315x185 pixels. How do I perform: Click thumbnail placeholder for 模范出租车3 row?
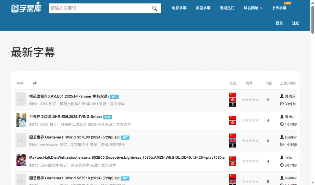point(21,99)
